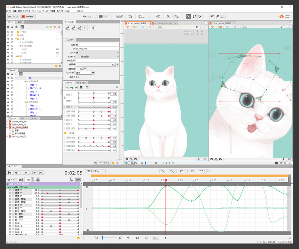Image resolution: width=299 pixels, height=249 pixels.
Task: Click the remove vertex tool in tool details
Action: tap(73, 28)
